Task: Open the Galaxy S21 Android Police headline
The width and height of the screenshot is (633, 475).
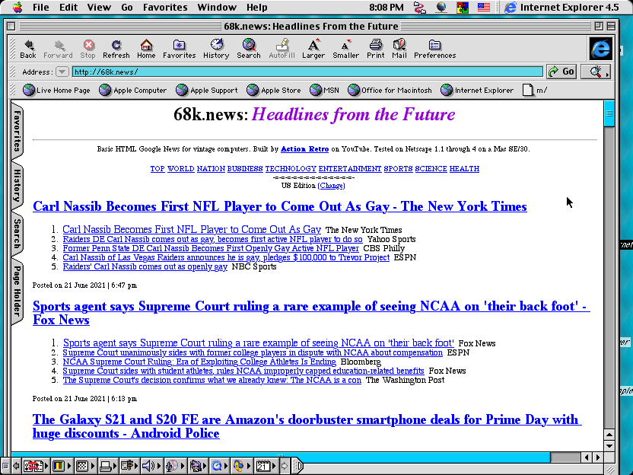Action: click(x=307, y=426)
